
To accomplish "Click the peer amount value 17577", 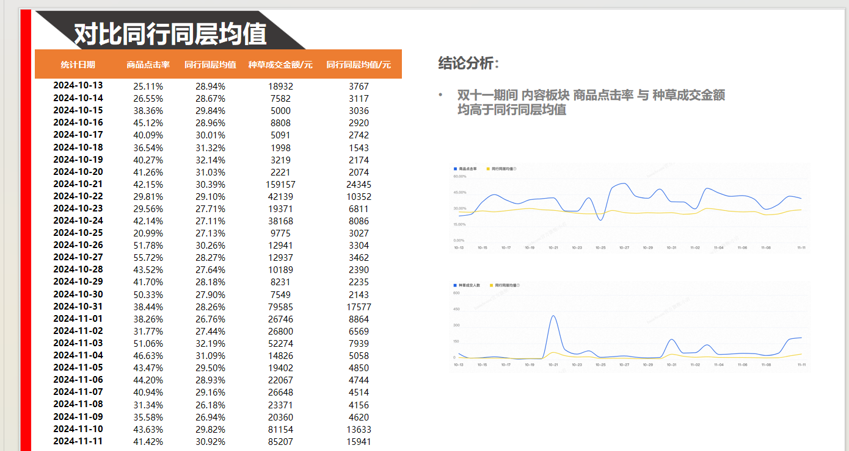I will 359,307.
